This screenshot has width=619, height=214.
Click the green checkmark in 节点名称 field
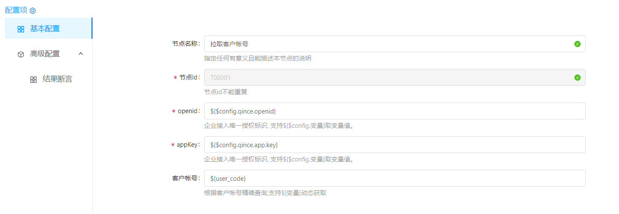coord(577,44)
